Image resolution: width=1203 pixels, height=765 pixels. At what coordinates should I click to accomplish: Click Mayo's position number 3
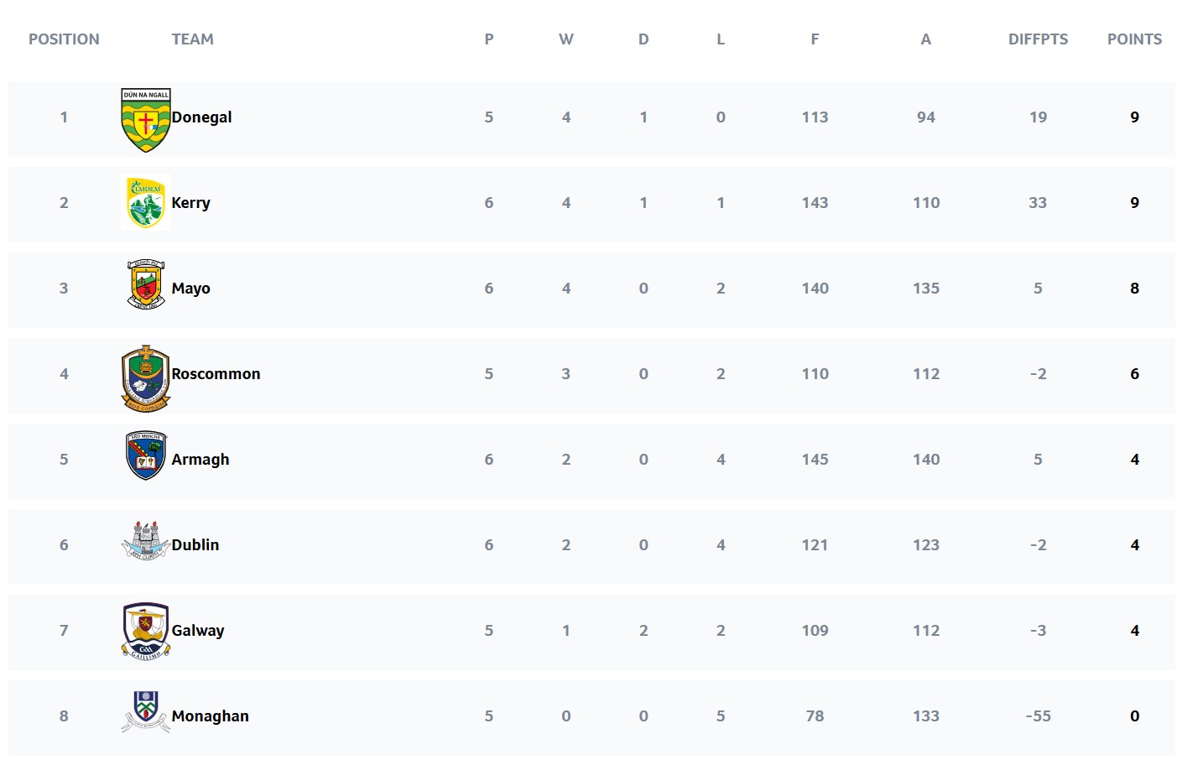64,289
